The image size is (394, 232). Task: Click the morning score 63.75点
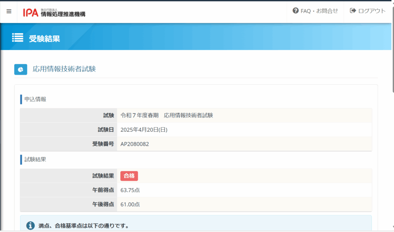(130, 190)
